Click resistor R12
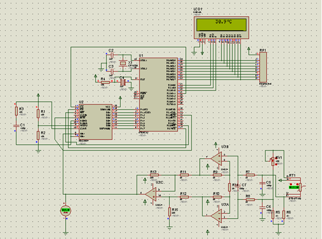Viewport: 322px width, 239px height. tap(184, 197)
